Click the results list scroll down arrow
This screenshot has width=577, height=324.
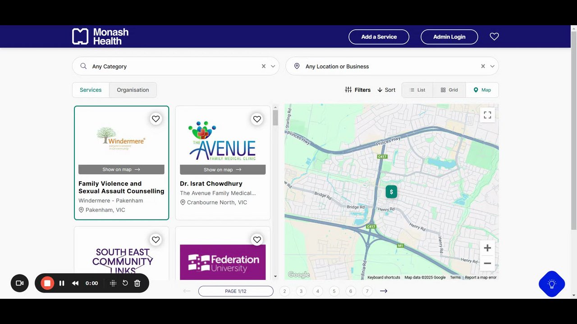pos(275,276)
